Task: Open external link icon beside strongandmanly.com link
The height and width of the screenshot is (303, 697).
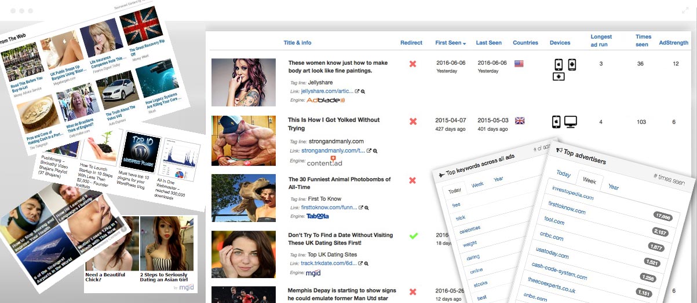Action: 369,151
